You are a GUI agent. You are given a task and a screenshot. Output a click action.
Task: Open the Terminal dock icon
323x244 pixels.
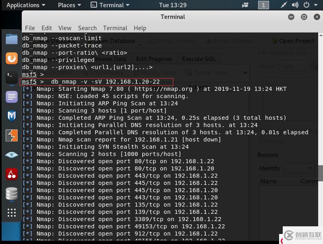point(12,78)
